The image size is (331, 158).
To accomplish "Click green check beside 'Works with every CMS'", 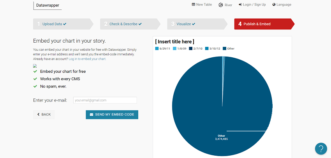I will (x=35, y=79).
